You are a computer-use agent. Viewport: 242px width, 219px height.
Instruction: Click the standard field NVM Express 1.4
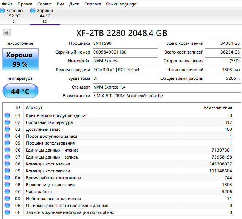click(x=167, y=87)
